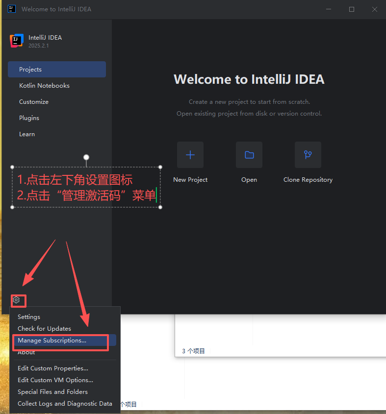Viewport: 386px width, 414px height.
Task: Go to the Plugins section
Action: coord(29,118)
